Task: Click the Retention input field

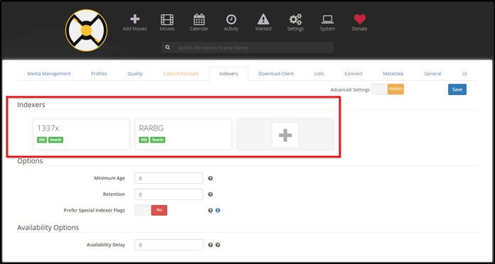Action: point(169,194)
